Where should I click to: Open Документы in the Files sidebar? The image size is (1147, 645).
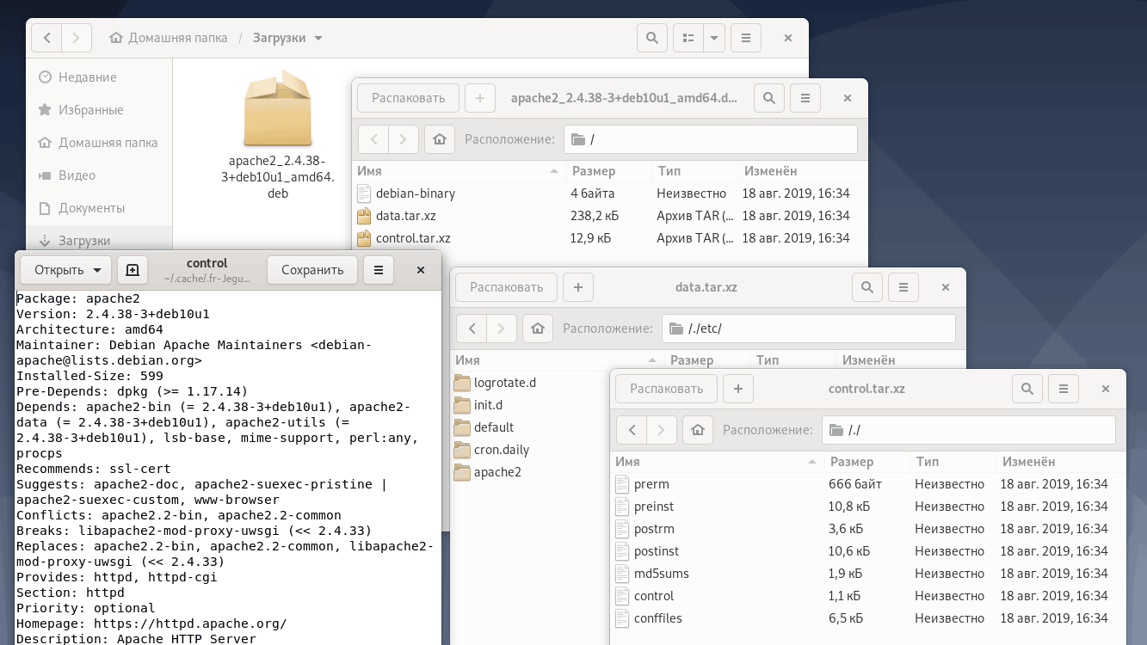pyautogui.click(x=91, y=208)
